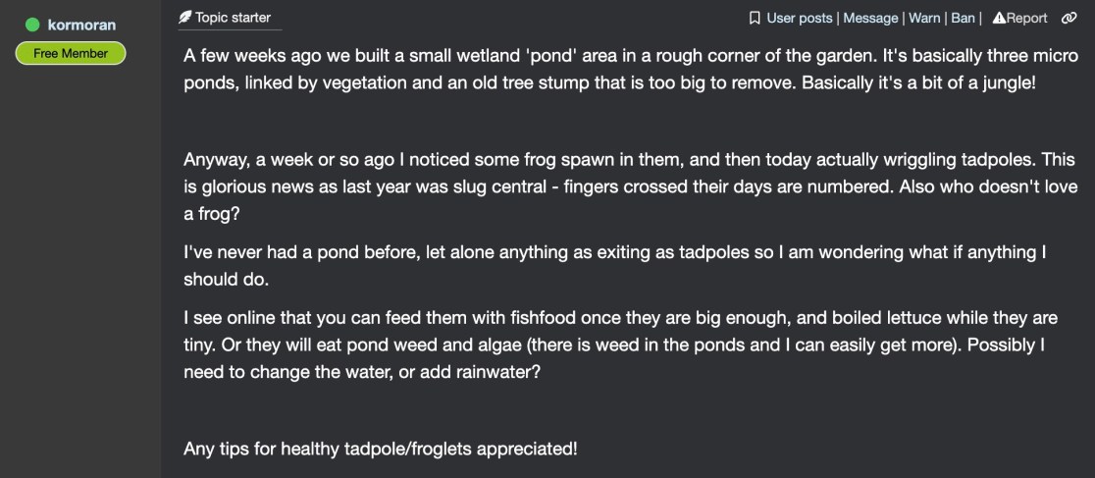Send a Message to the poster
This screenshot has height=478, width=1095.
(870, 18)
